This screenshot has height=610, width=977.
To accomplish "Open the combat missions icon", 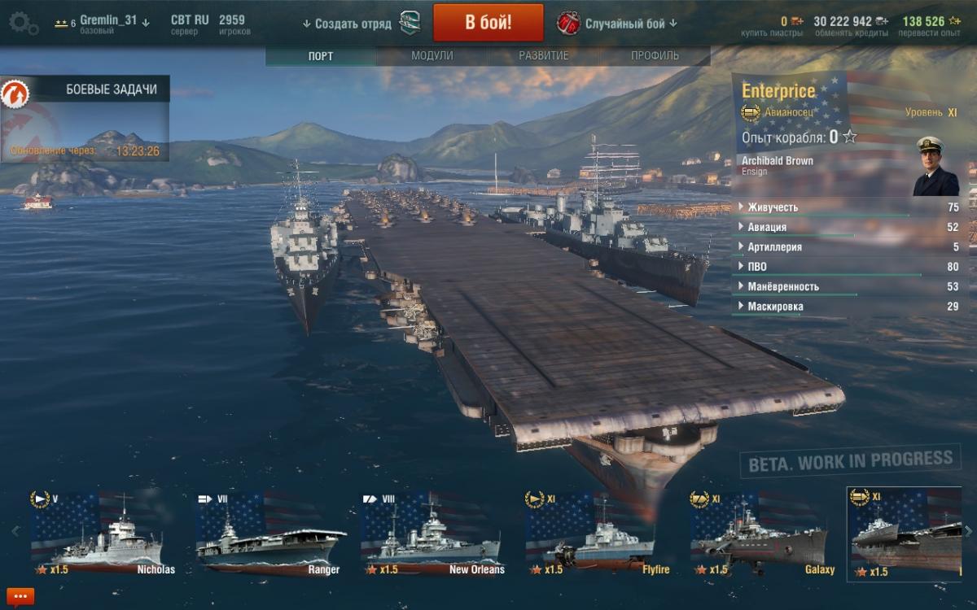I will tap(15, 95).
